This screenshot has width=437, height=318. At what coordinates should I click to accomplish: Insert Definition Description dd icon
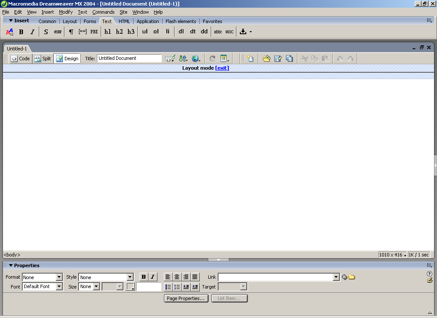[204, 32]
